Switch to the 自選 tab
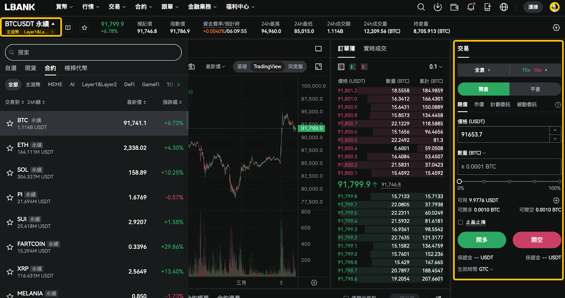Viewport: 565px width, 298px height. point(11,68)
